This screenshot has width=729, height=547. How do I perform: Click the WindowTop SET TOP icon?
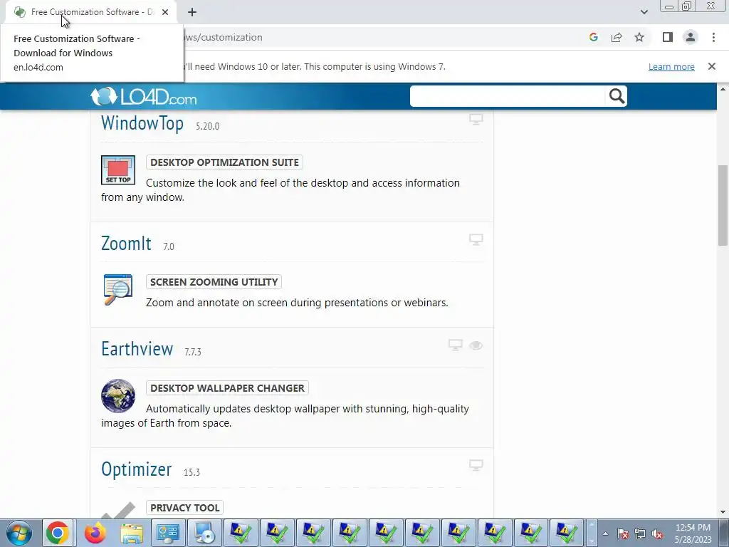[118, 170]
